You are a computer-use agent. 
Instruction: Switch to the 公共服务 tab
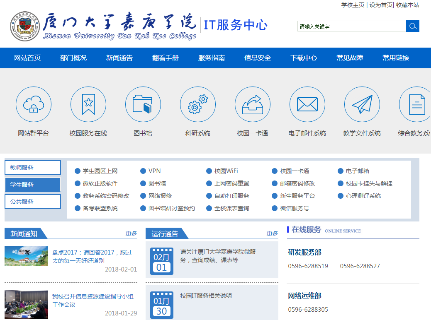[x=33, y=202]
